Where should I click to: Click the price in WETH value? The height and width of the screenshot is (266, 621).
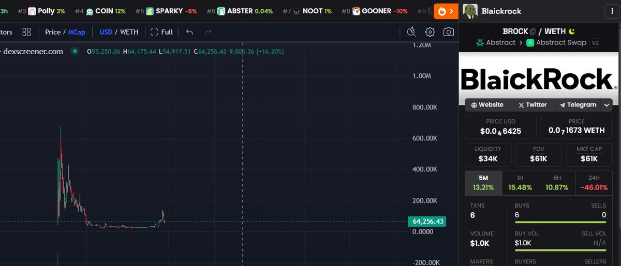(x=576, y=131)
